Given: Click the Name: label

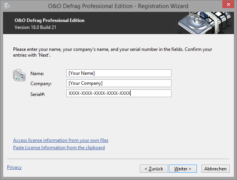Looking at the screenshot, I should click(x=37, y=74).
